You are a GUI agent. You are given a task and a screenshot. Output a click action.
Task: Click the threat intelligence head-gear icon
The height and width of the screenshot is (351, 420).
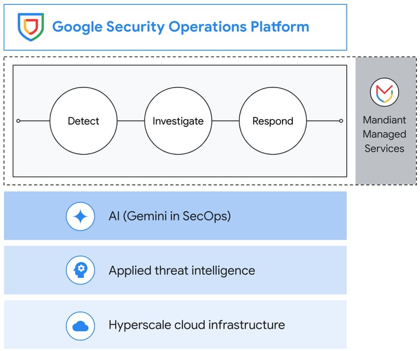[x=80, y=271]
